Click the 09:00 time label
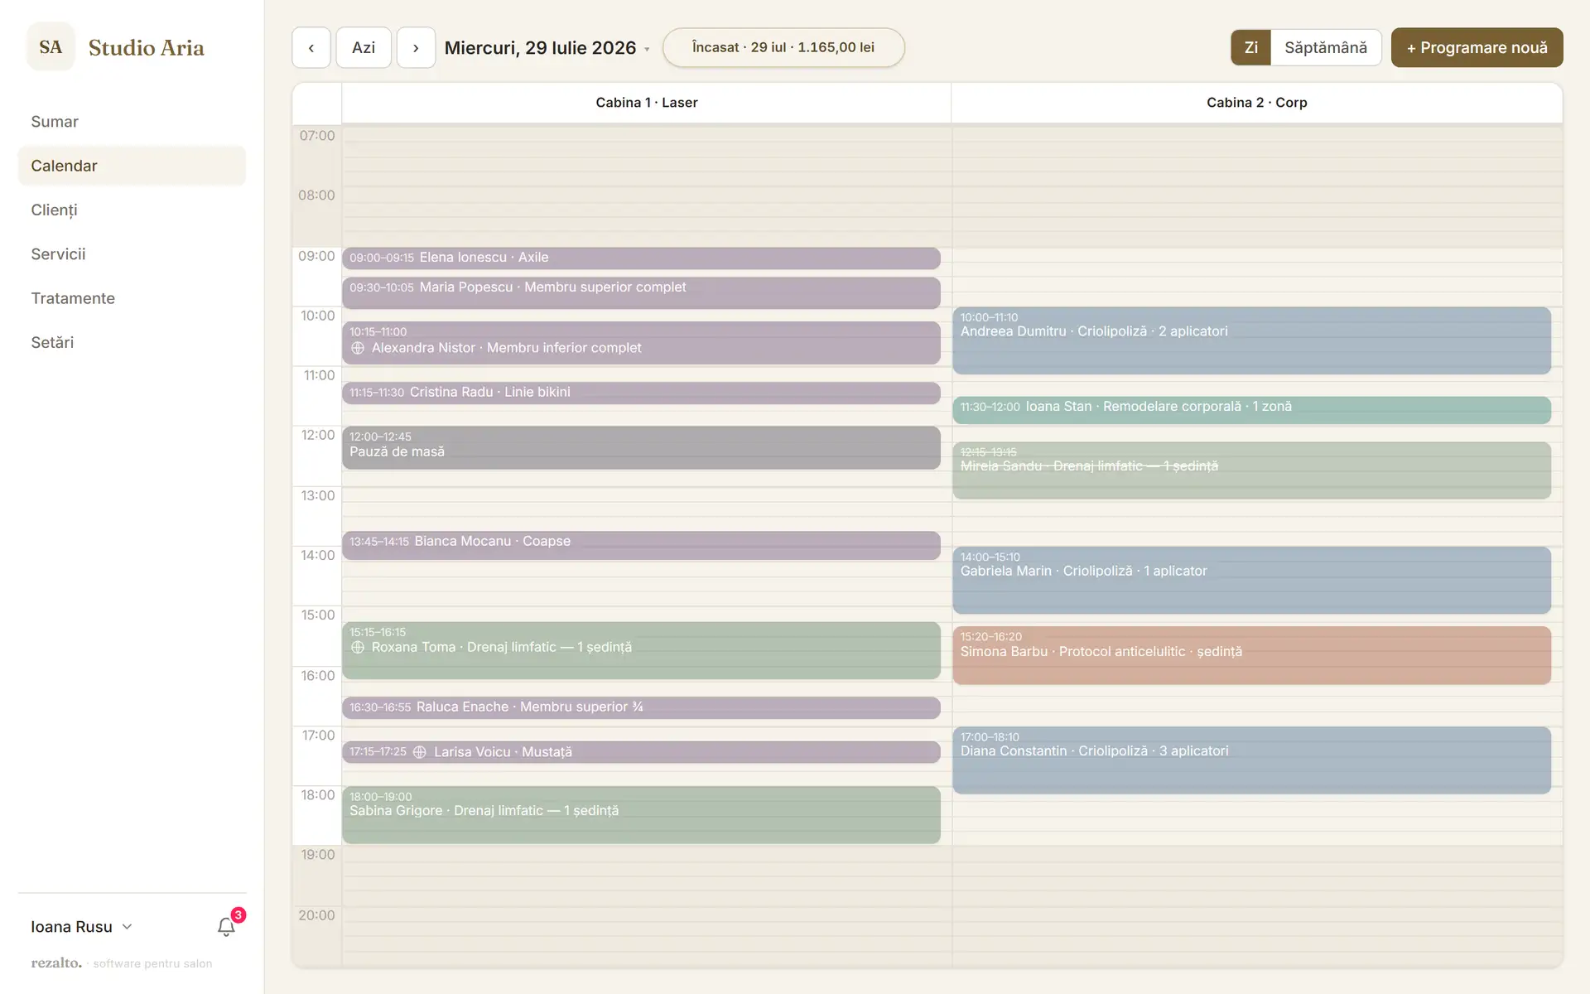Viewport: 1590px width, 994px height. click(316, 256)
